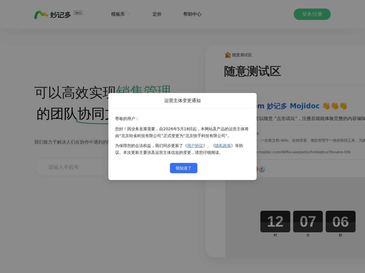Click the 随意测试区 breadcrumb text

pyautogui.click(x=242, y=55)
